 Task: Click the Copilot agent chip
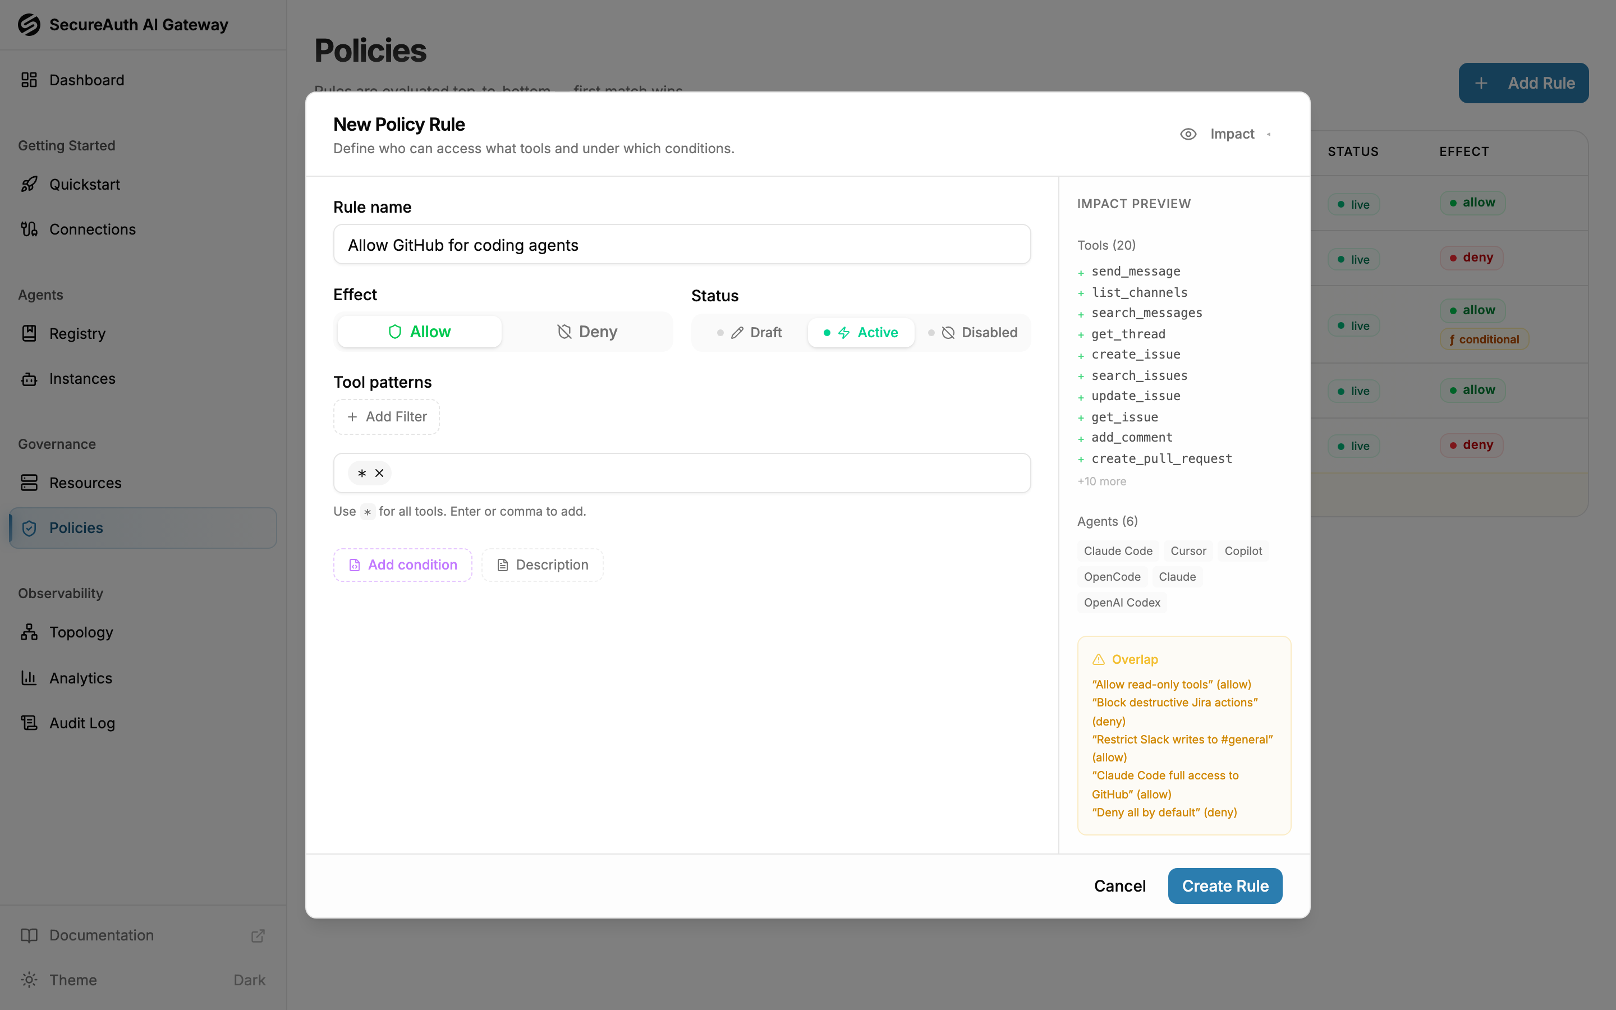tap(1243, 551)
